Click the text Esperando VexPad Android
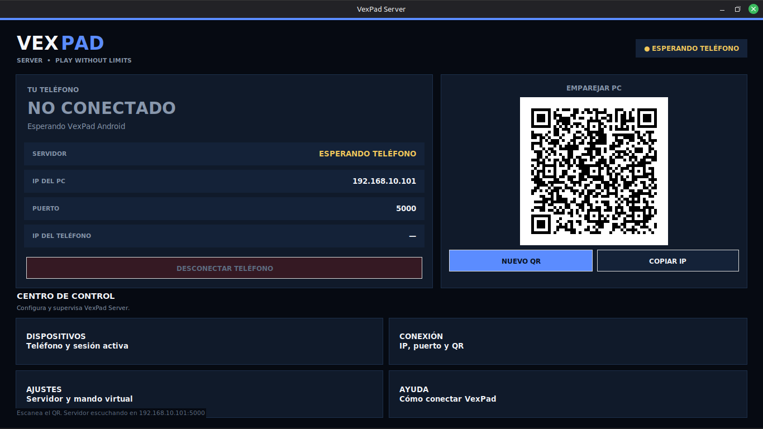763x429 pixels. pyautogui.click(x=76, y=126)
